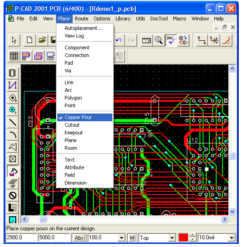241x247 pixels.
Task: Toggle Abs coordinate mode button
Action: click(x=79, y=237)
